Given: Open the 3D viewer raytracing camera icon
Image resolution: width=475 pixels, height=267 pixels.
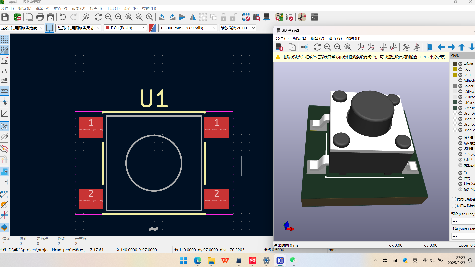Looking at the screenshot, I should click(x=305, y=47).
